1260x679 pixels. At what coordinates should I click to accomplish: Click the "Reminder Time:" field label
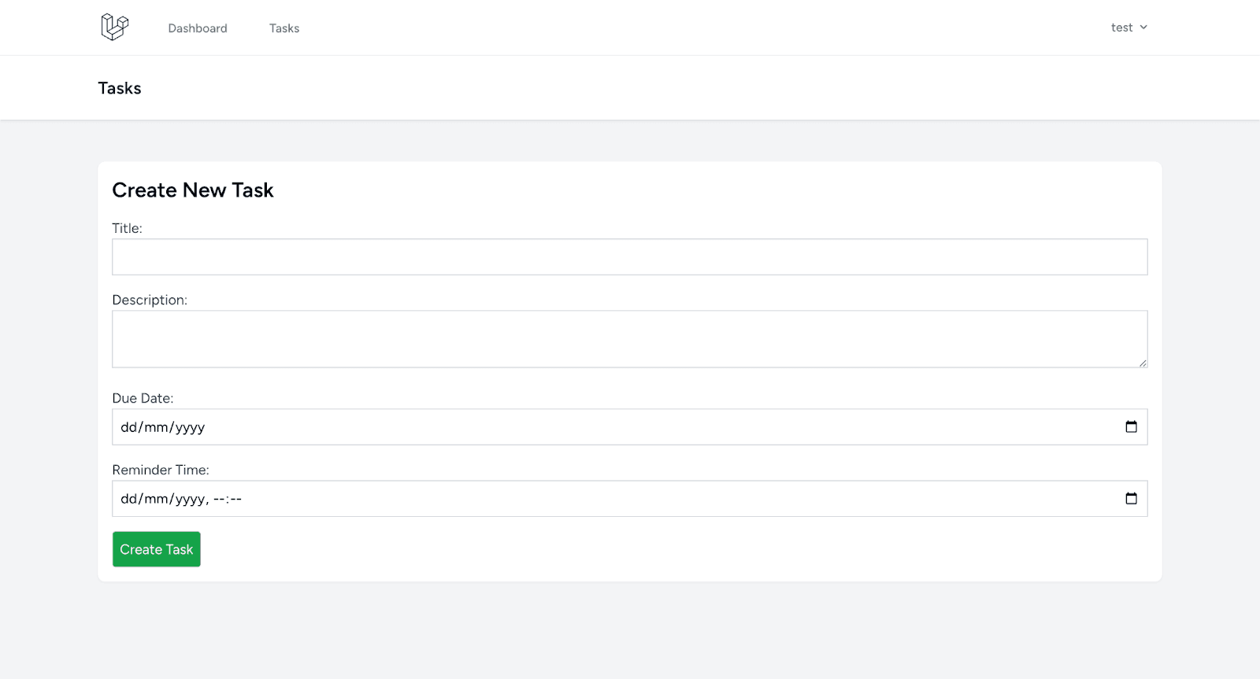(x=161, y=470)
